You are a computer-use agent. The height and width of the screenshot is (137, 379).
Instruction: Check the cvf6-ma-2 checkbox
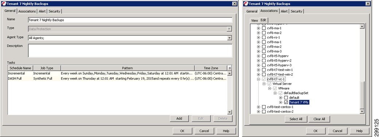coord(264,33)
